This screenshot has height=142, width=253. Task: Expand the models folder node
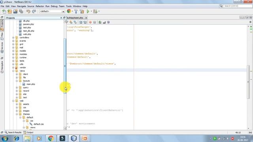(x=13, y=51)
